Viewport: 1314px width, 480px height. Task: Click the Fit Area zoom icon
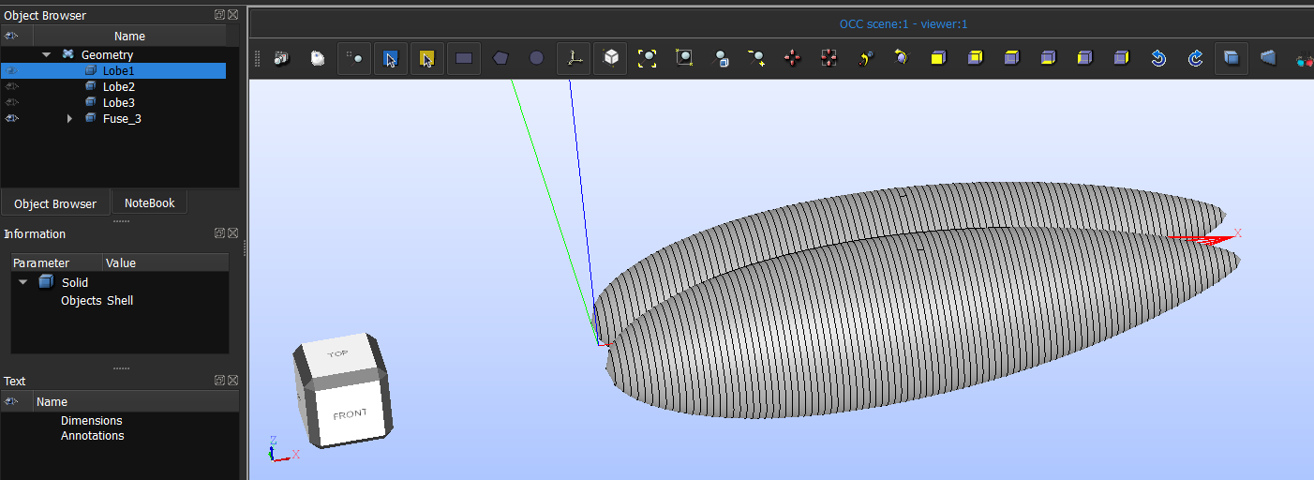(x=685, y=58)
